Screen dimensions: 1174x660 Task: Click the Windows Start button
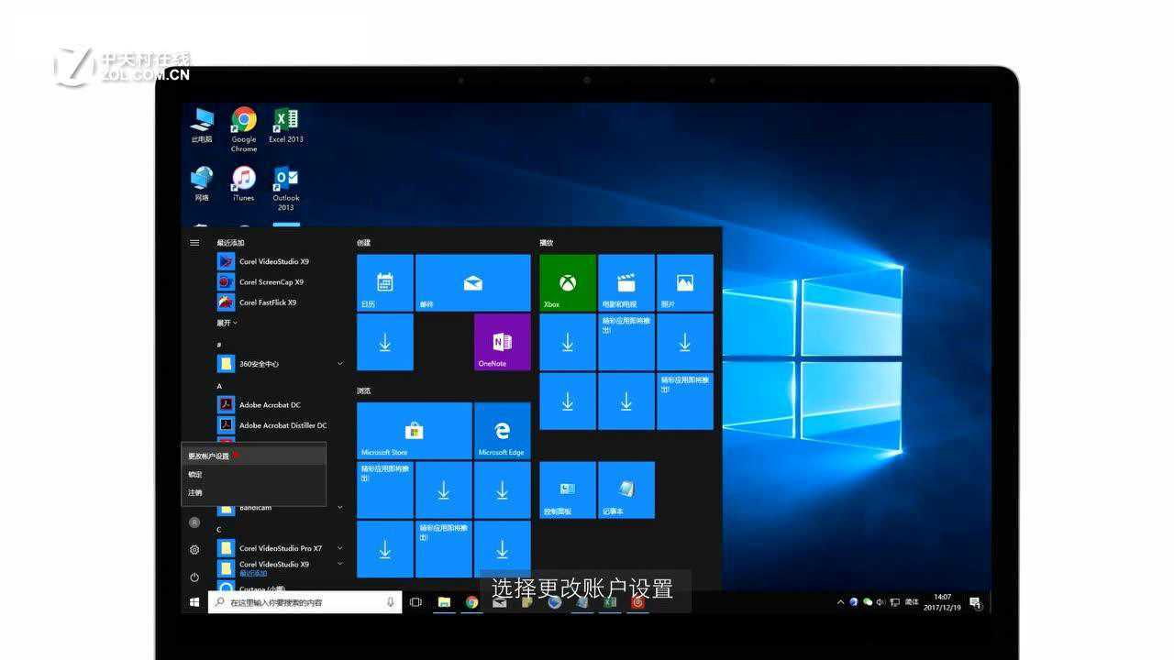[x=194, y=602]
